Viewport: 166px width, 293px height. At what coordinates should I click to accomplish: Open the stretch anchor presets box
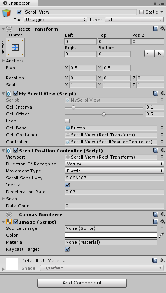[16, 47]
